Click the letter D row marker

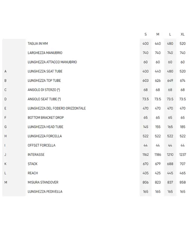coord(6,99)
